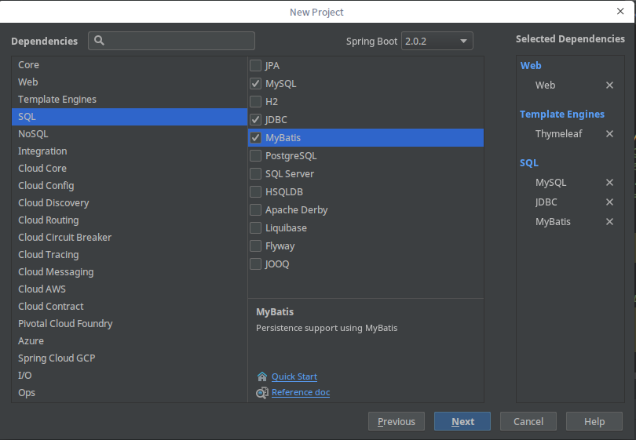The width and height of the screenshot is (636, 440).
Task: Open the I/O category
Action: pyautogui.click(x=130, y=376)
